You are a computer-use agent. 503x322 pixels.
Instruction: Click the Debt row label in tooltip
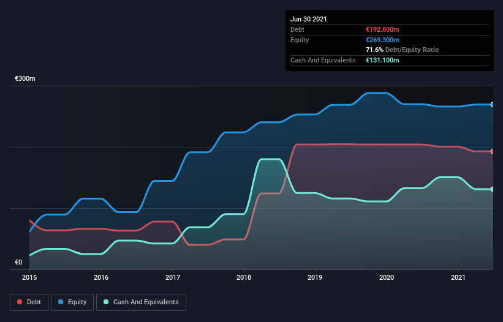[x=297, y=29]
